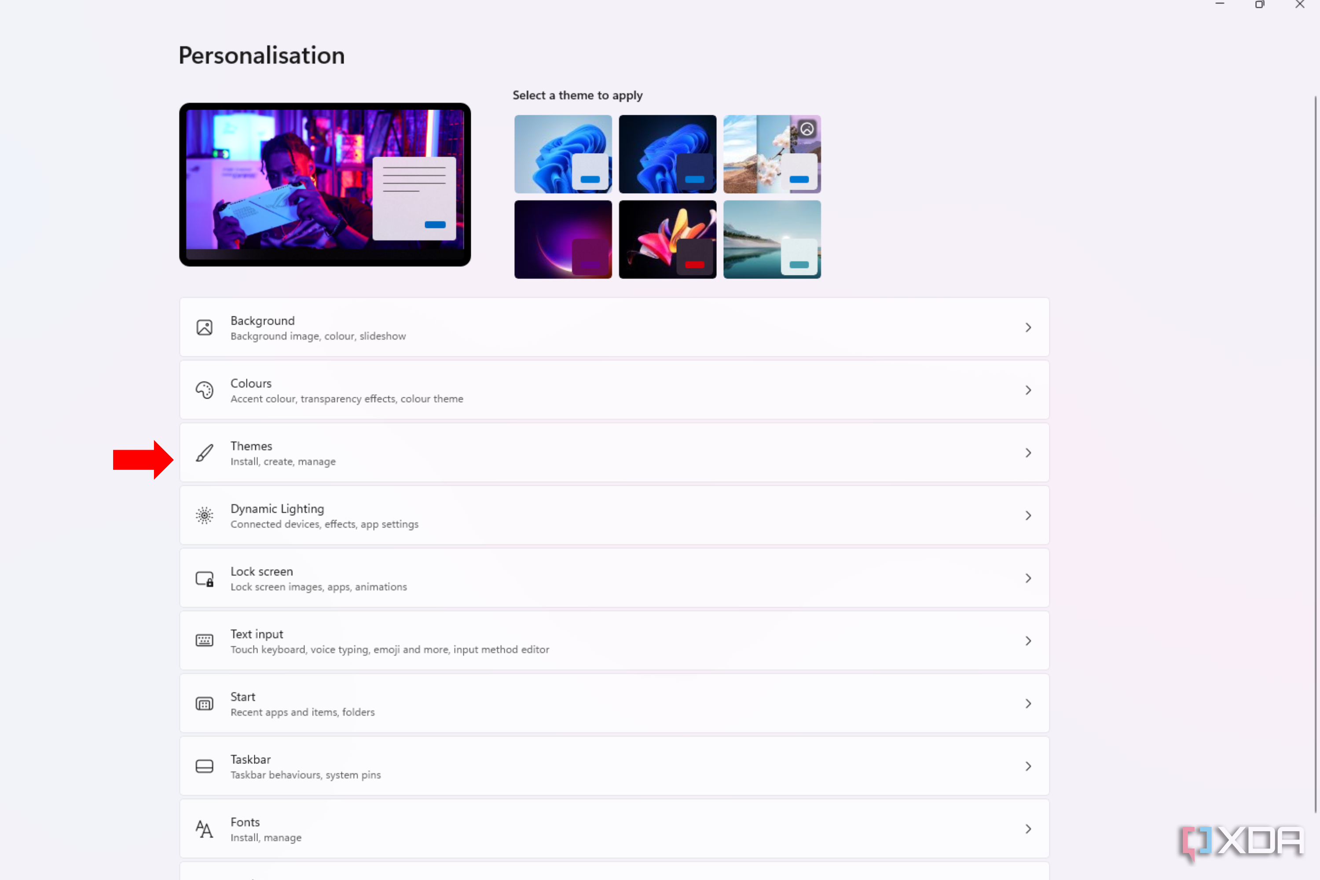Screen dimensions: 1320x880
Task: Click the Taskbar settings icon
Action: 204,766
